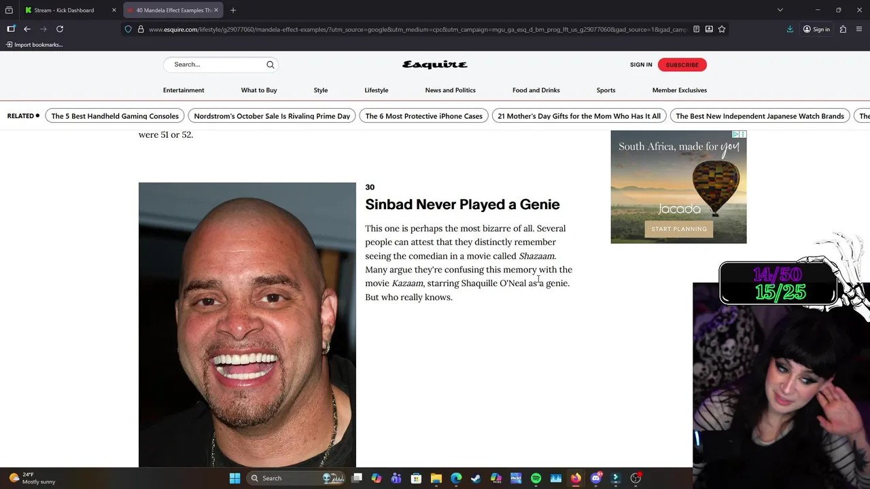
Task: Open File Explorer from taskbar
Action: (x=436, y=478)
